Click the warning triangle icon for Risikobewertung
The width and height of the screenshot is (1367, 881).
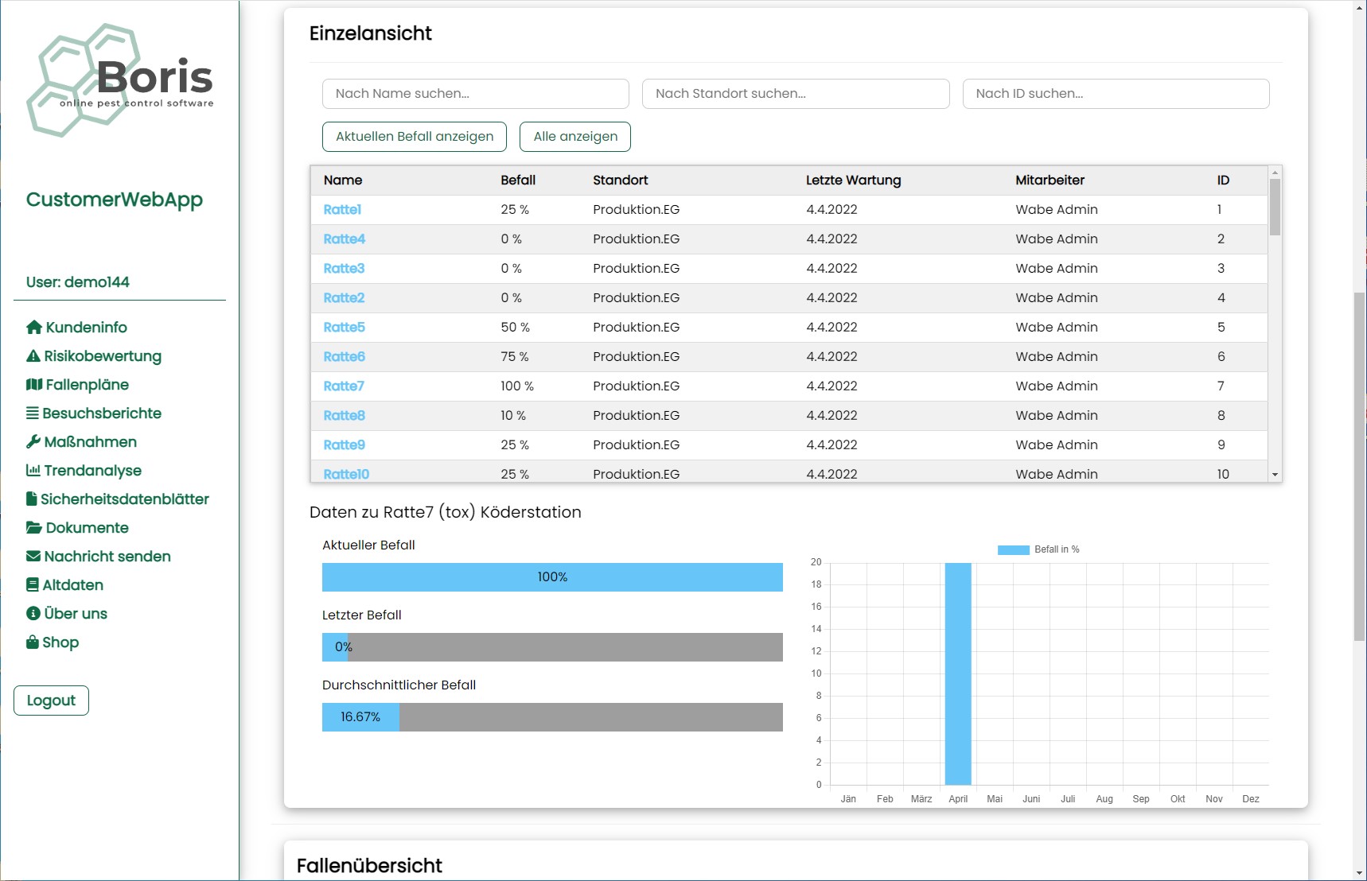point(33,356)
